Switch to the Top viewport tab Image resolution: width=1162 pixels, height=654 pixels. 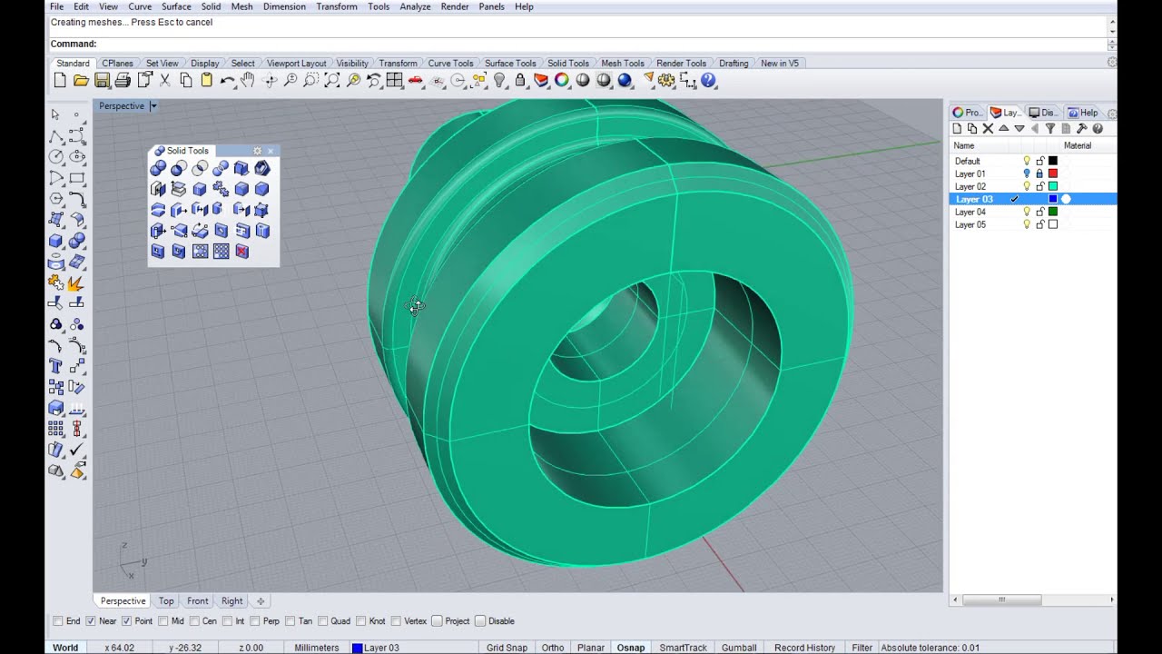(166, 601)
